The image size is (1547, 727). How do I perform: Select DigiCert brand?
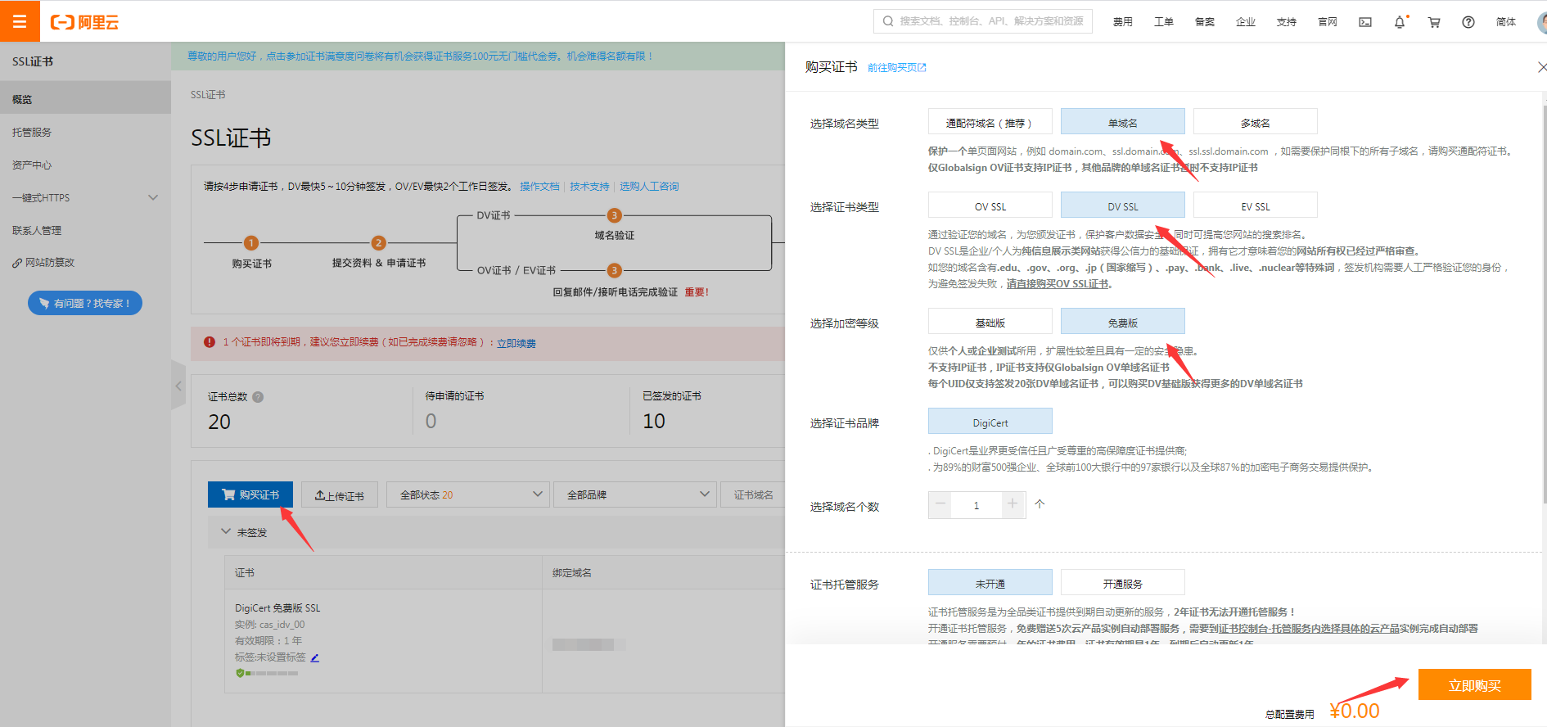tap(990, 422)
